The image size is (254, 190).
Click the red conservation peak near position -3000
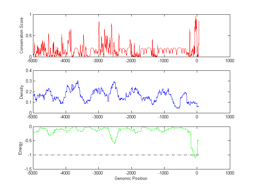pos(99,22)
